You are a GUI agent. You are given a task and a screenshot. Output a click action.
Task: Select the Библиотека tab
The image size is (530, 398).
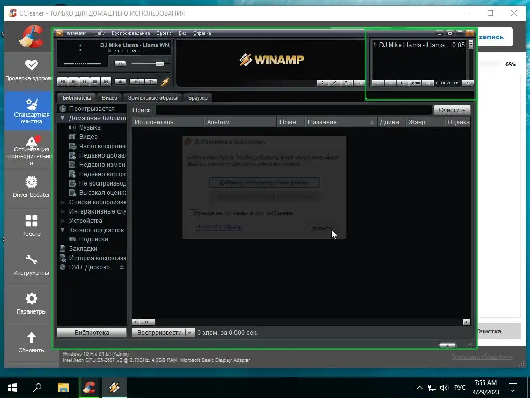pyautogui.click(x=77, y=98)
